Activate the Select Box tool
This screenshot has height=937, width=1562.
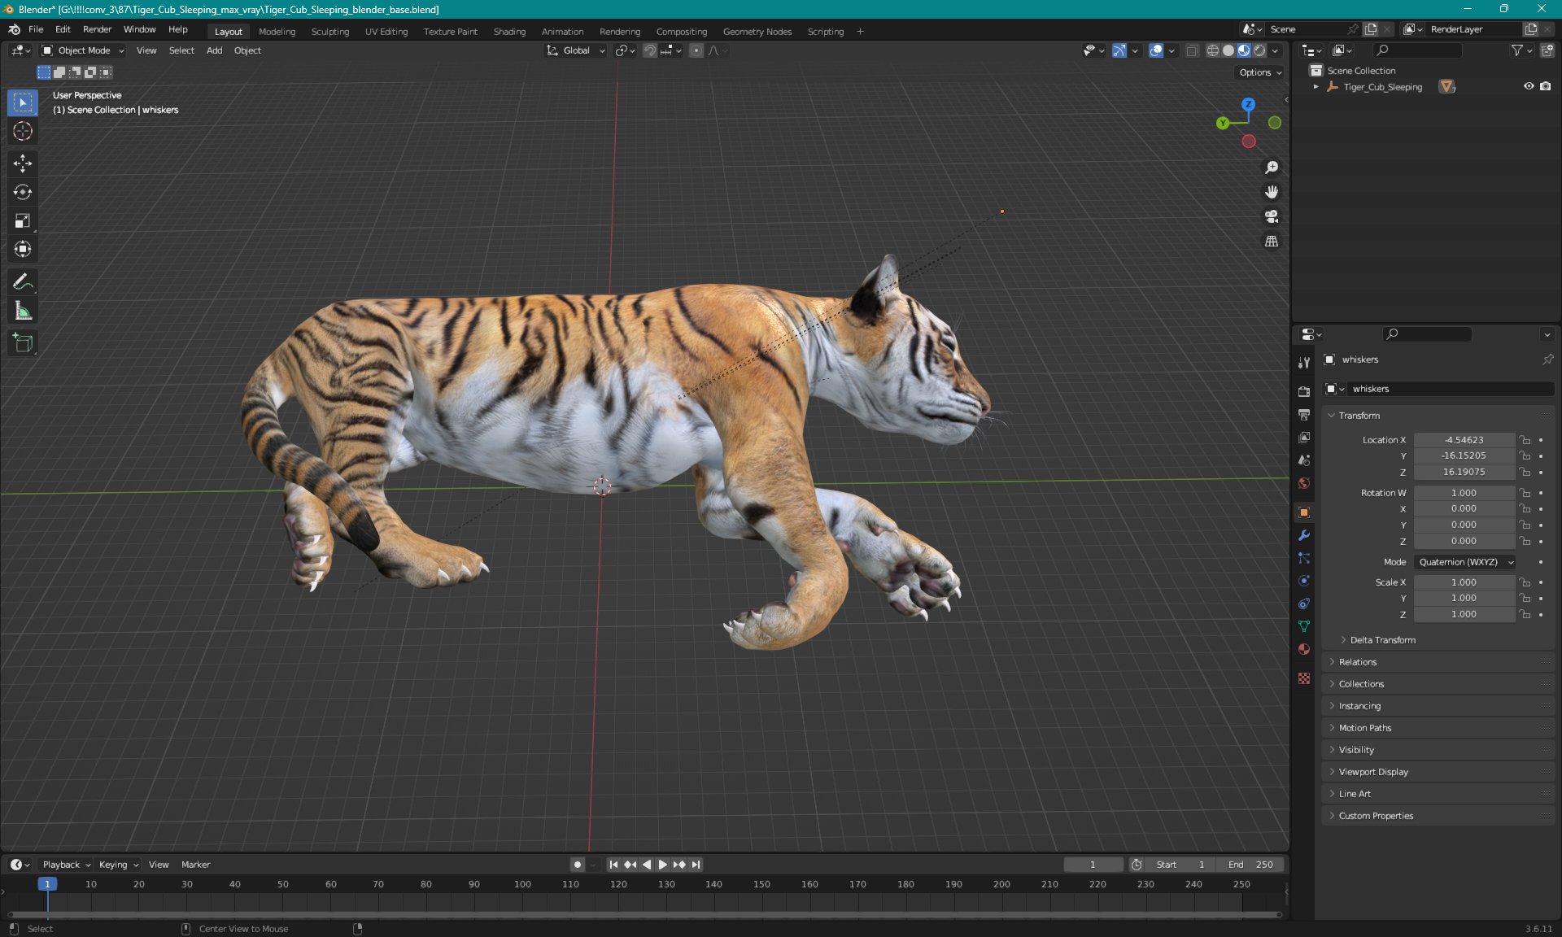coord(23,102)
